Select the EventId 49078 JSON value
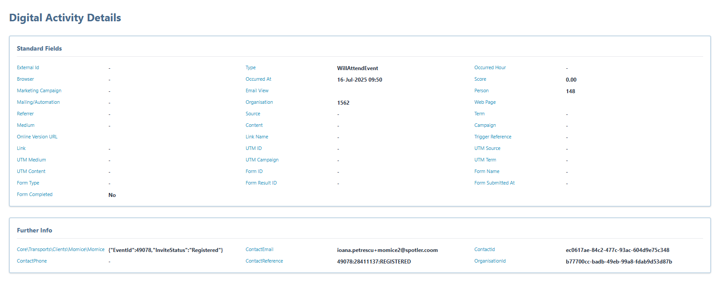Image resolution: width=720 pixels, height=283 pixels. click(x=166, y=250)
